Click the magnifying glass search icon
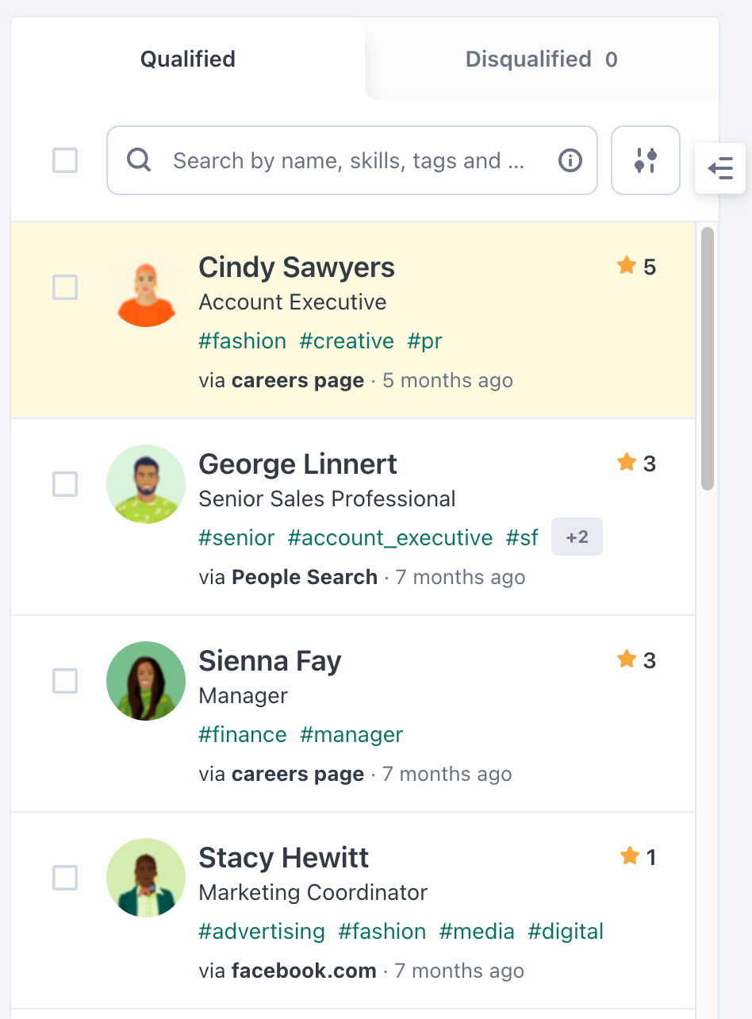 139,160
